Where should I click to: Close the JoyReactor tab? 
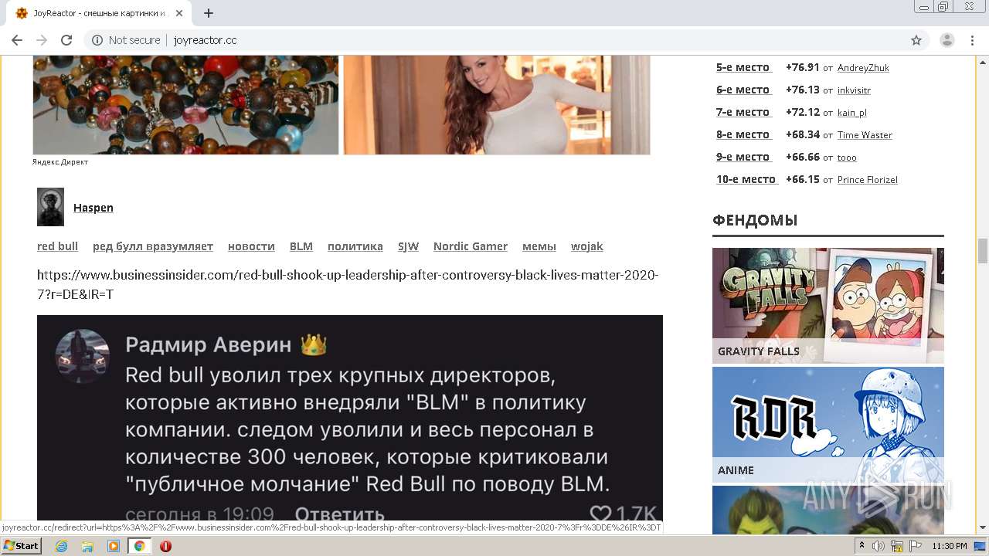pyautogui.click(x=179, y=13)
